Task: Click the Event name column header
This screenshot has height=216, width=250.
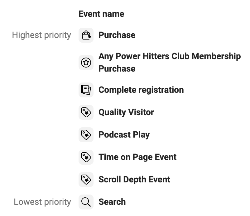Action: tap(101, 14)
